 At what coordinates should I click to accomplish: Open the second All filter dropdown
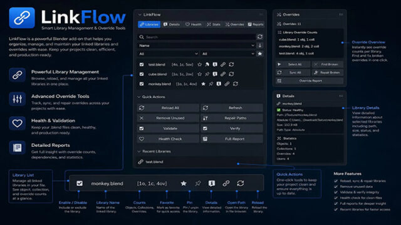pos(228,54)
